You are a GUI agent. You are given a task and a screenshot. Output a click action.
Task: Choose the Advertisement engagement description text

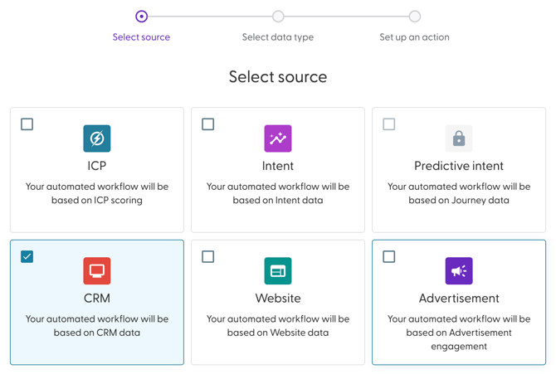point(459,333)
